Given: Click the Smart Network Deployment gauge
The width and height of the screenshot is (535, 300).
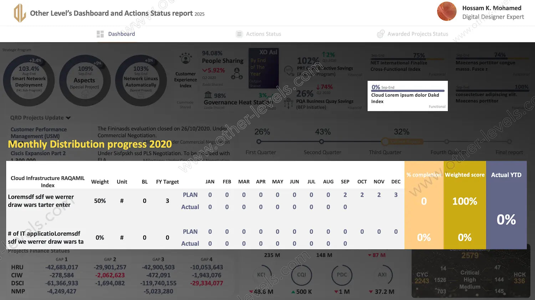Looking at the screenshot, I should (29, 80).
